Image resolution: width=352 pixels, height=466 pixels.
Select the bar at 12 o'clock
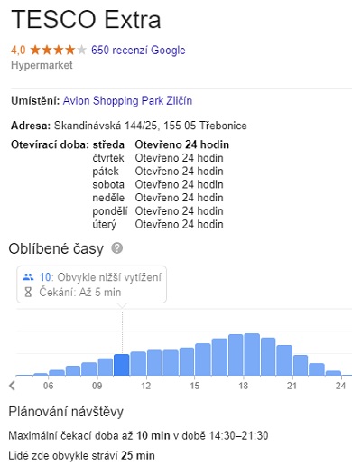(154, 363)
